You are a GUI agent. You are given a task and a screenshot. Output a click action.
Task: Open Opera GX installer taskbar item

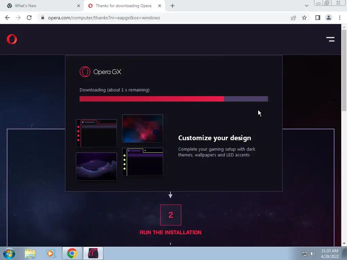pos(93,253)
